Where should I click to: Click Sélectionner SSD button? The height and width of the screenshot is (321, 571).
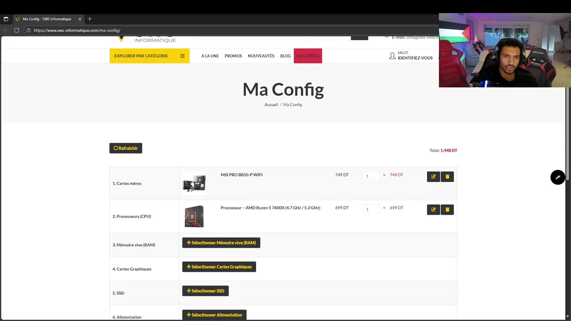205,291
